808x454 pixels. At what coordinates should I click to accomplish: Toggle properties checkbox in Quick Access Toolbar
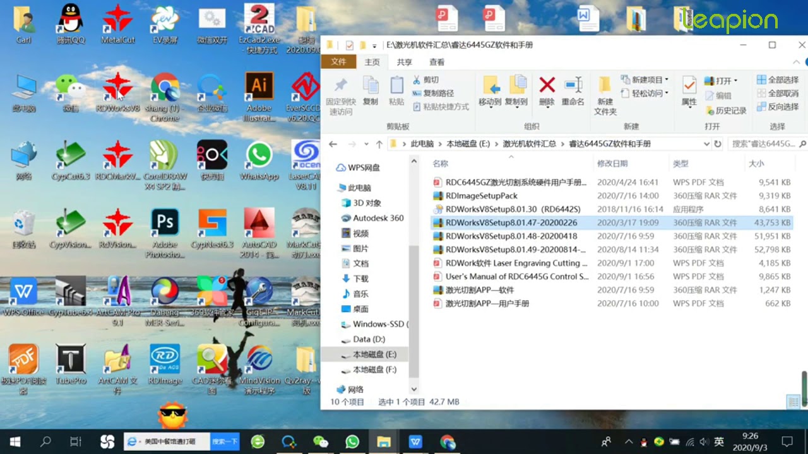point(349,45)
